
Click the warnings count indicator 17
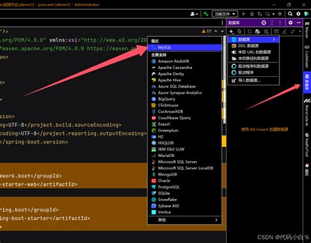(x=207, y=32)
